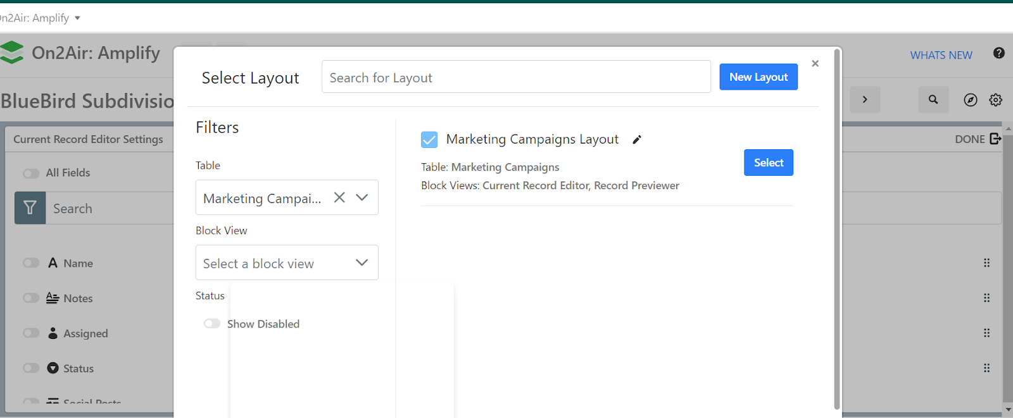The height and width of the screenshot is (418, 1013).
Task: Click the New Layout button
Action: [758, 77]
